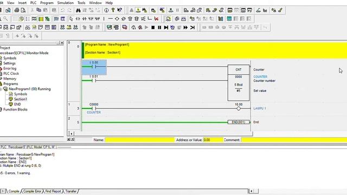The image size is (347, 195).
Task: Open the PLC menu
Action: (33, 3)
